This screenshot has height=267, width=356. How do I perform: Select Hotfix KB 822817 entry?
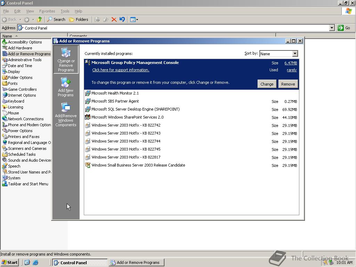[x=192, y=157]
